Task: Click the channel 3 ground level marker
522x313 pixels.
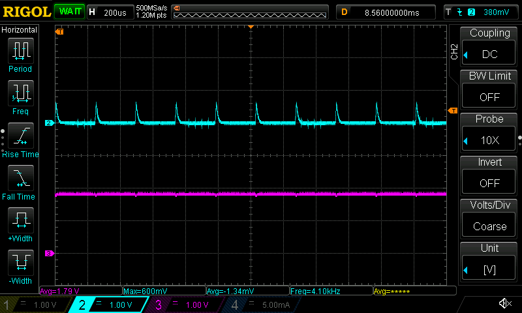Action: point(50,254)
